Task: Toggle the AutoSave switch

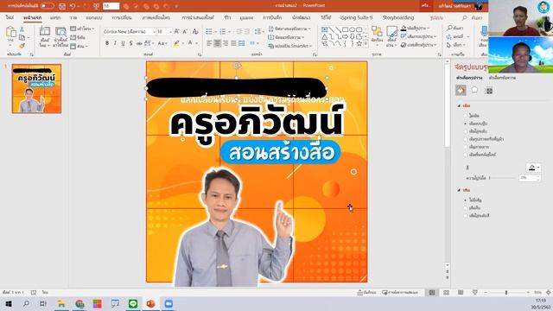Action: pyautogui.click(x=48, y=6)
